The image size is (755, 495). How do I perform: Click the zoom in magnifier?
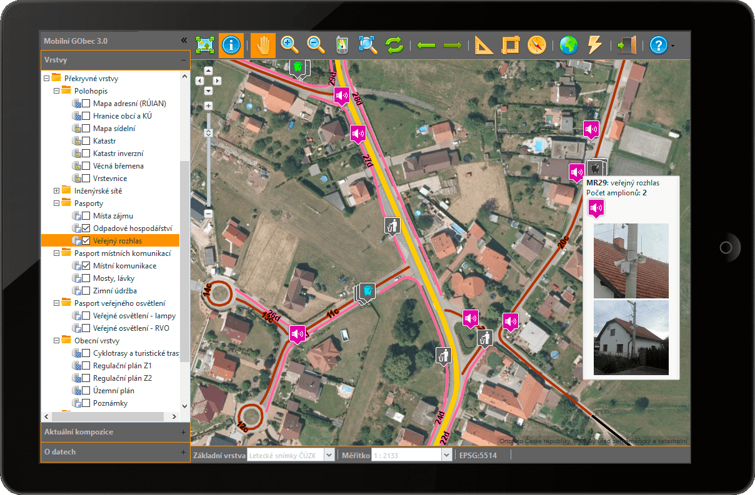point(289,45)
